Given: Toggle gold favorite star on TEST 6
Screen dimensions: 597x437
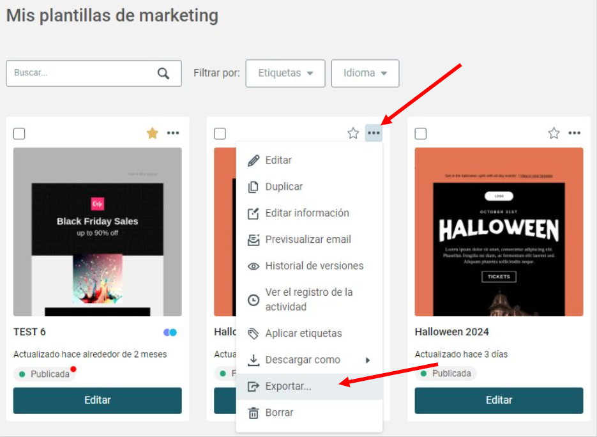Looking at the screenshot, I should click(x=153, y=133).
